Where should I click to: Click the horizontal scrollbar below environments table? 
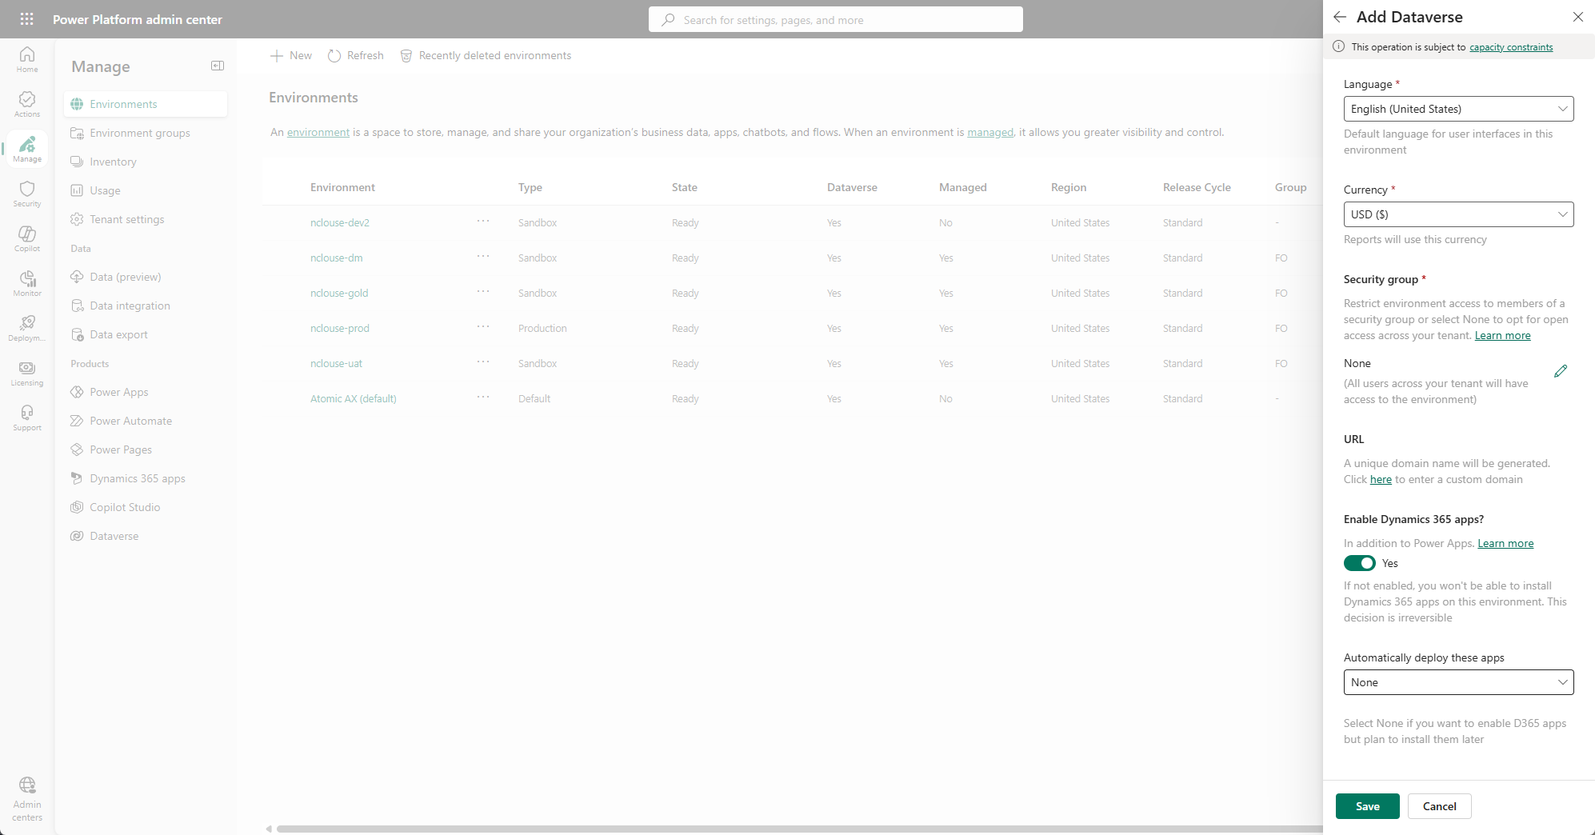792,829
